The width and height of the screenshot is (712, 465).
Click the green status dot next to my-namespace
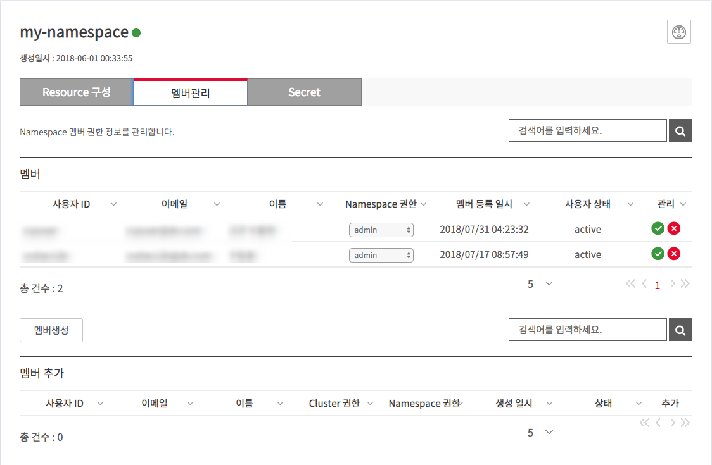[x=136, y=33]
